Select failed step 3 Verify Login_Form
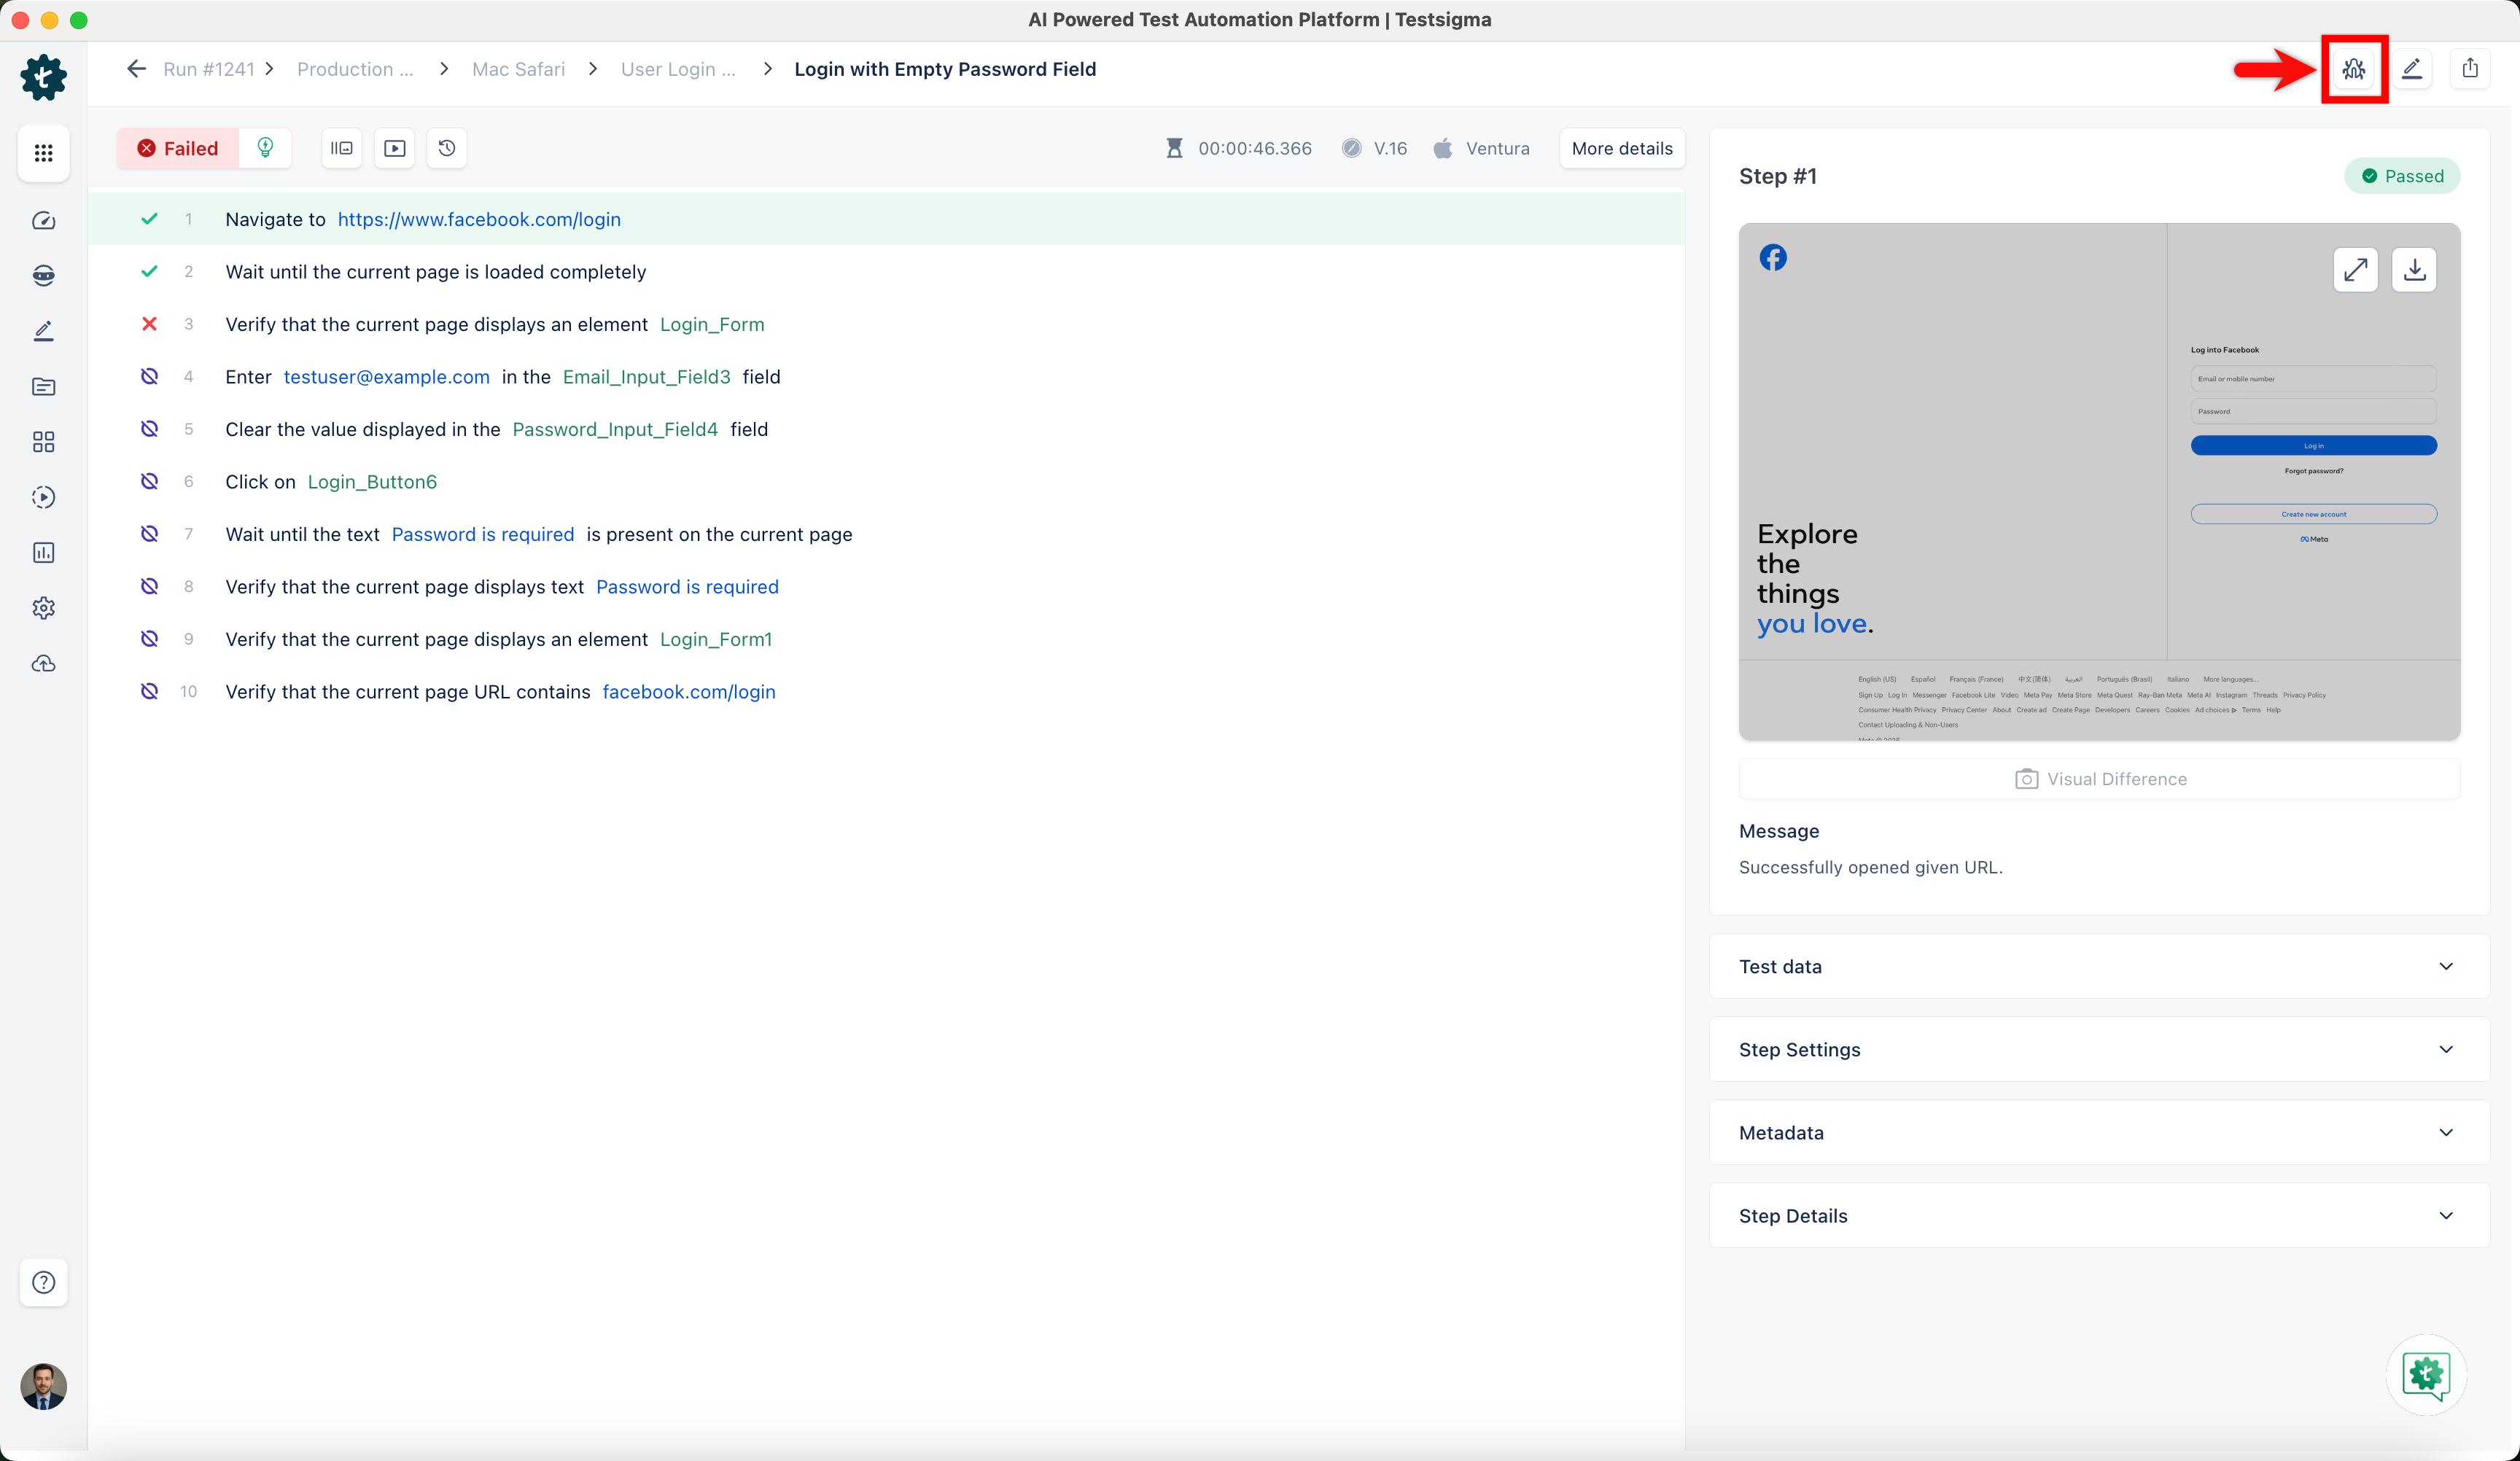 point(886,324)
